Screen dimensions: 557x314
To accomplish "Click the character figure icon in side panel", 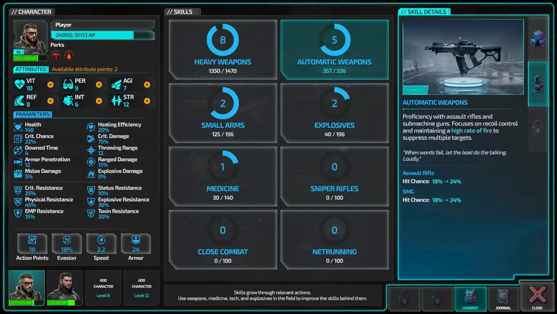I will point(538,84).
